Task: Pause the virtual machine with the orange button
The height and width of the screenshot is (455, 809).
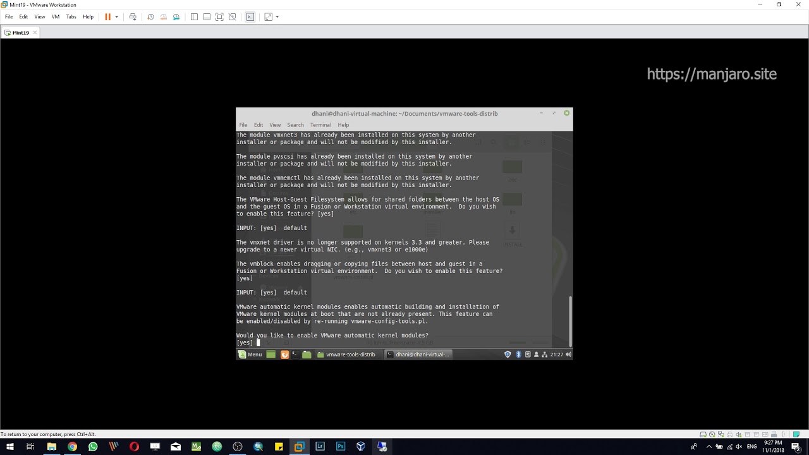Action: pyautogui.click(x=107, y=17)
